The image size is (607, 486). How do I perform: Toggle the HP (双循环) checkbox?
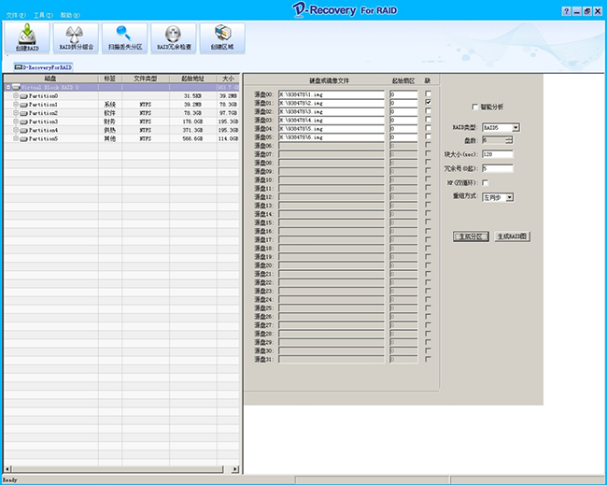tap(485, 182)
